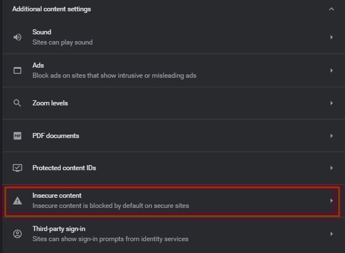Viewport: 345px width, 253px height.
Task: Click the Sound speaker icon
Action: point(17,37)
